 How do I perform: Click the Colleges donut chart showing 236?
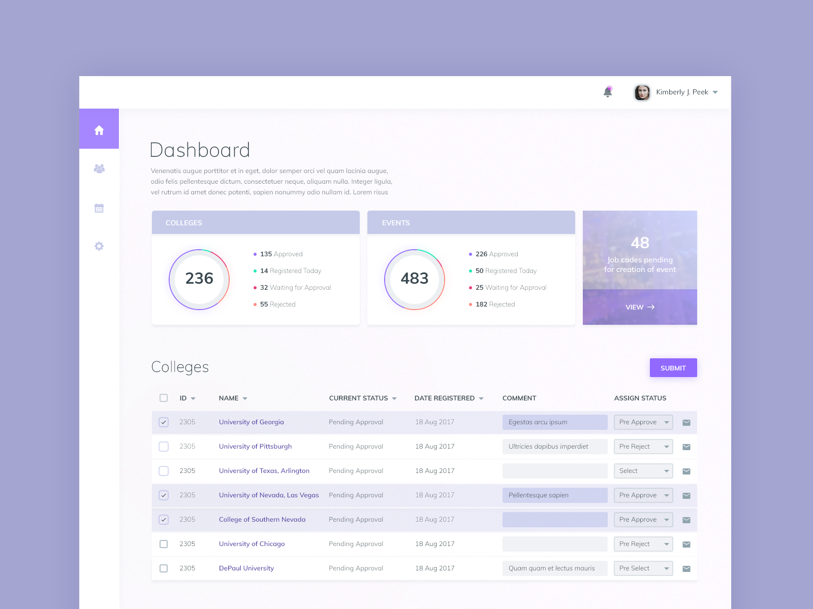pyautogui.click(x=199, y=279)
